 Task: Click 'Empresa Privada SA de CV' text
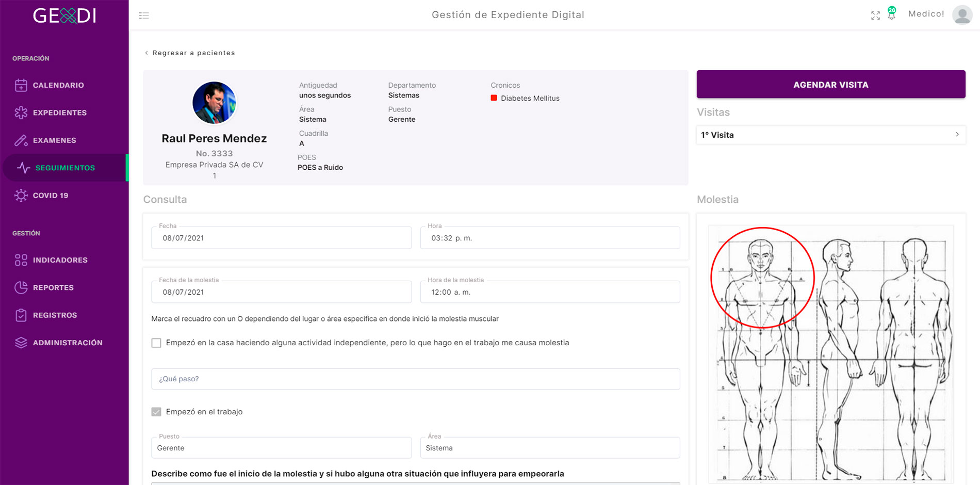pos(214,165)
